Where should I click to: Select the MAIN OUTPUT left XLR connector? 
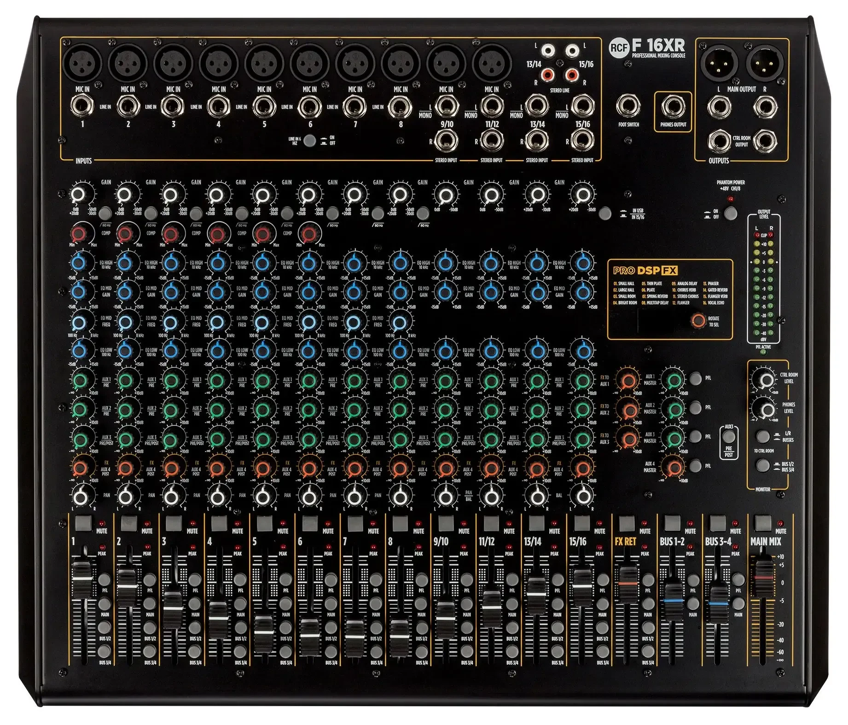719,64
